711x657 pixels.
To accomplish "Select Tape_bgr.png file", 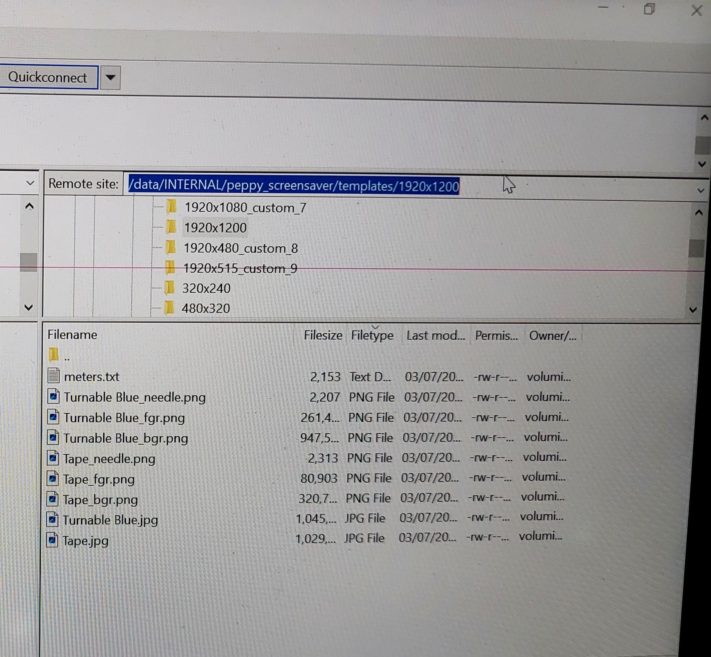I will pyautogui.click(x=100, y=500).
